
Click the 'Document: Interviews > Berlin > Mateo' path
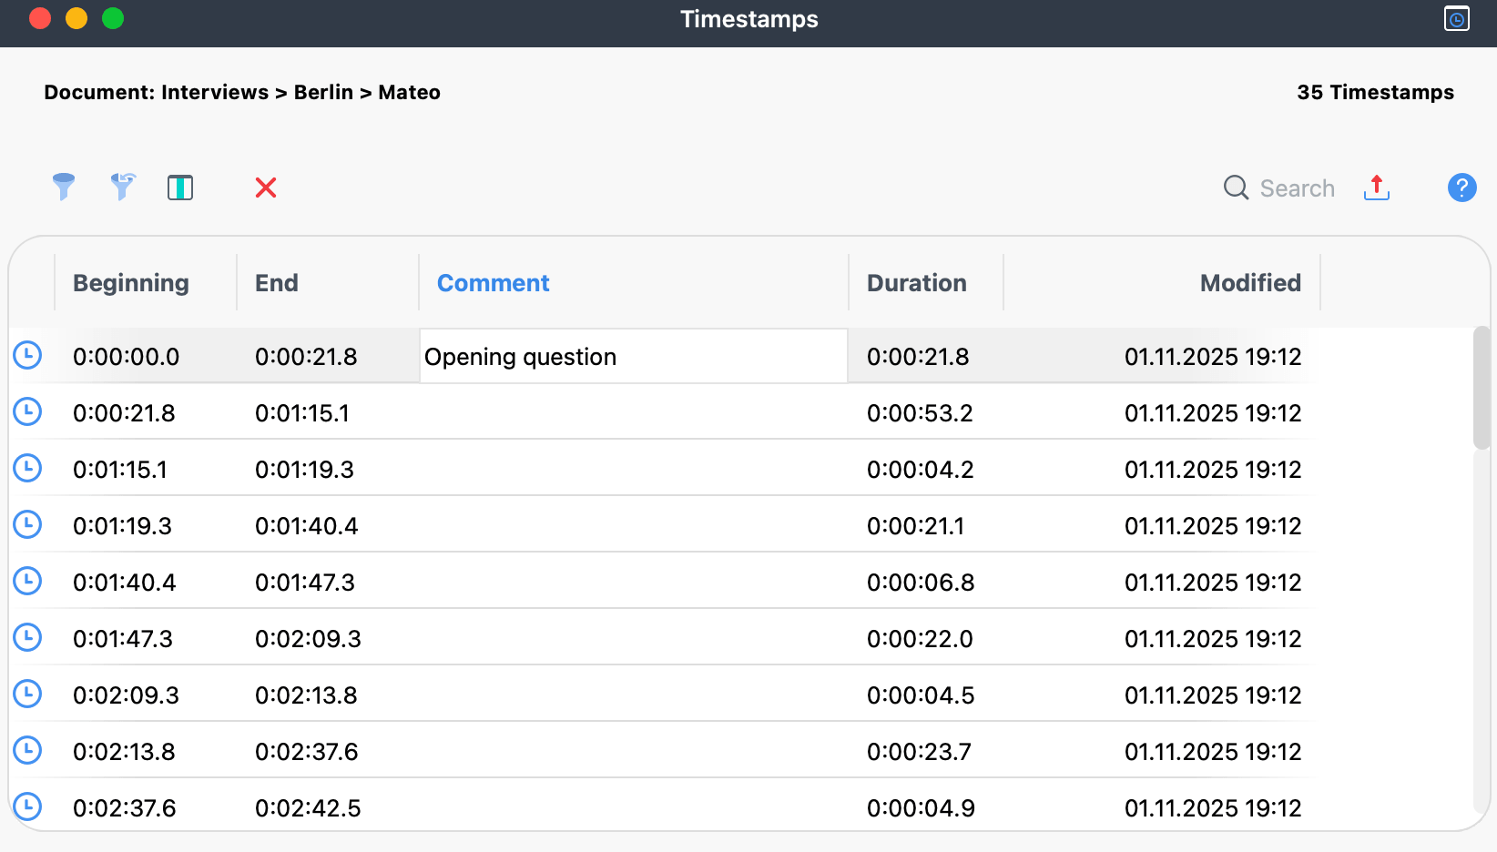pyautogui.click(x=242, y=92)
